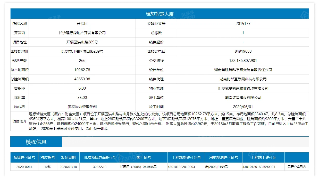Select issue date 2020/01/10
This screenshot has width=319, height=180.
click(68, 167)
